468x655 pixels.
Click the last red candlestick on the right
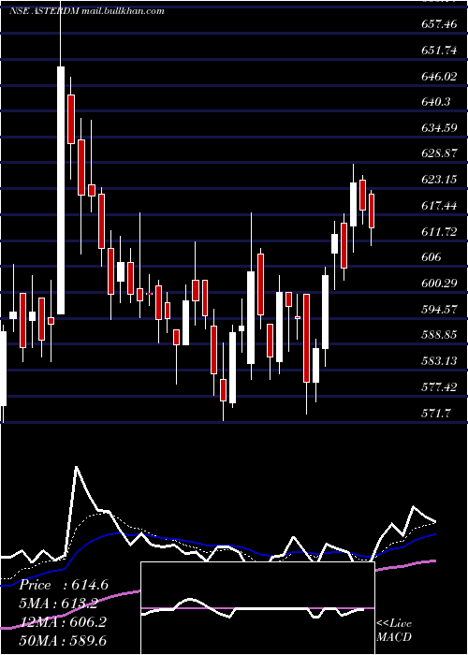[x=371, y=211]
